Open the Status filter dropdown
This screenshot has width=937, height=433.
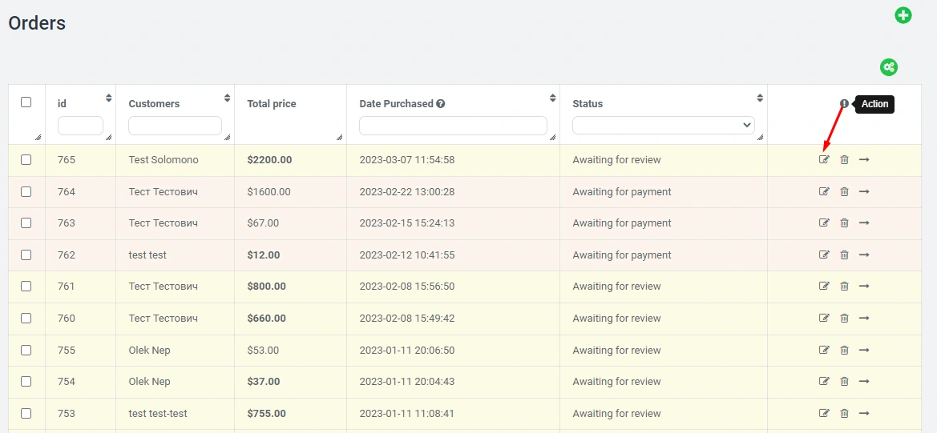tap(663, 126)
